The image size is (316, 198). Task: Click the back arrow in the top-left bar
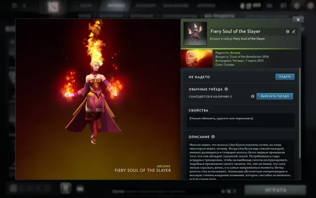click(24, 5)
